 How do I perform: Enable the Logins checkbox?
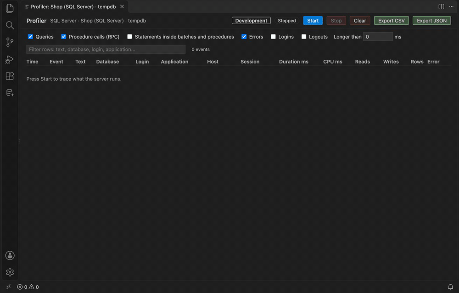pyautogui.click(x=273, y=37)
